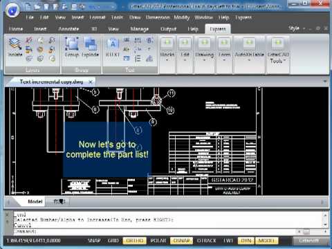Expand the Edit panel dropdown arrow
This screenshot has width=332, height=249.
click(x=185, y=60)
